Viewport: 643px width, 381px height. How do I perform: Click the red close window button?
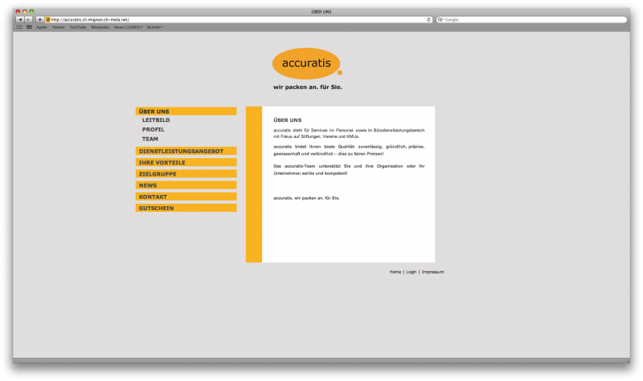(x=18, y=12)
